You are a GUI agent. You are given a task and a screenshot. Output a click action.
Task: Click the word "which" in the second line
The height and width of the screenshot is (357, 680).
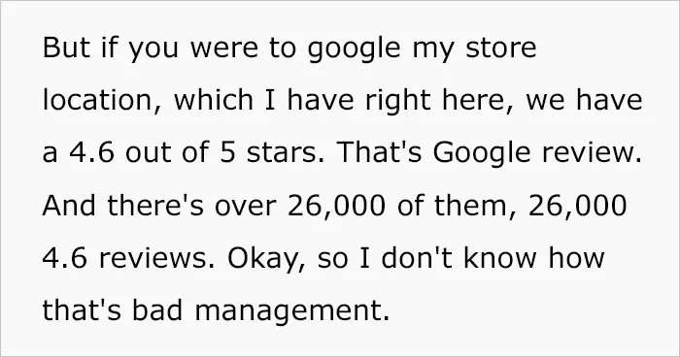(x=214, y=99)
